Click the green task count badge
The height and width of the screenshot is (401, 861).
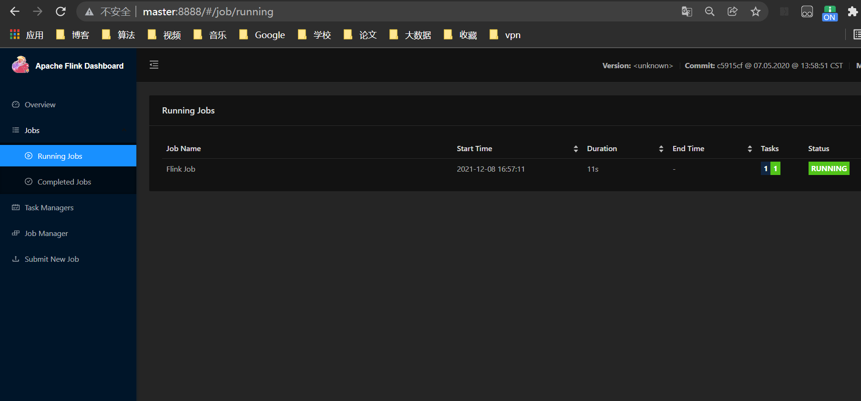tap(776, 169)
